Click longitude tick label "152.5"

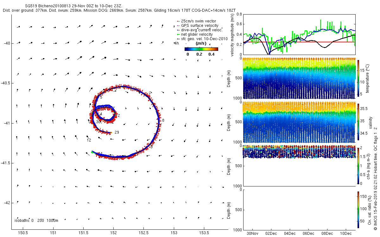(143, 233)
